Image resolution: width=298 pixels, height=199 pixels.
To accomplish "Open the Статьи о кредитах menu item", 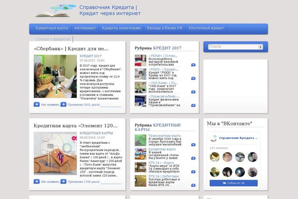I will 53,39.
